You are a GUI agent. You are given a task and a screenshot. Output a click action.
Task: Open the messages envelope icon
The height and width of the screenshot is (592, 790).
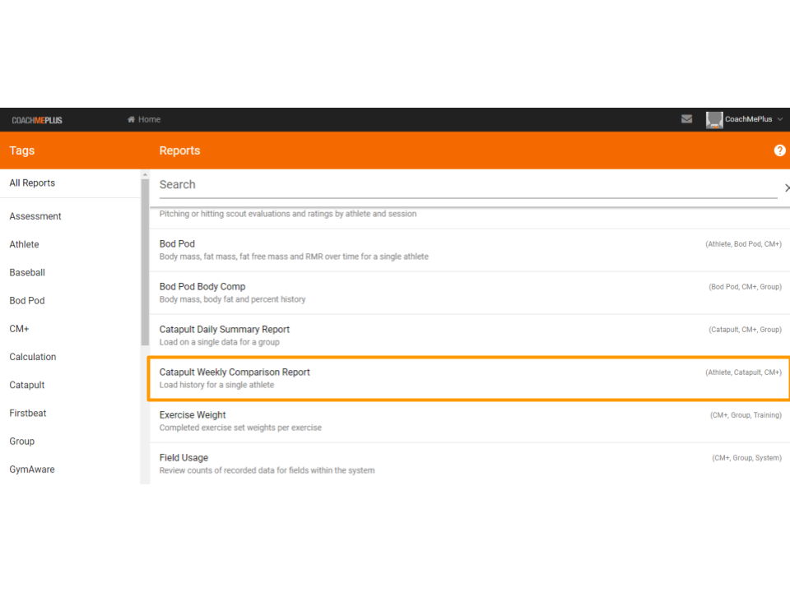tap(686, 118)
